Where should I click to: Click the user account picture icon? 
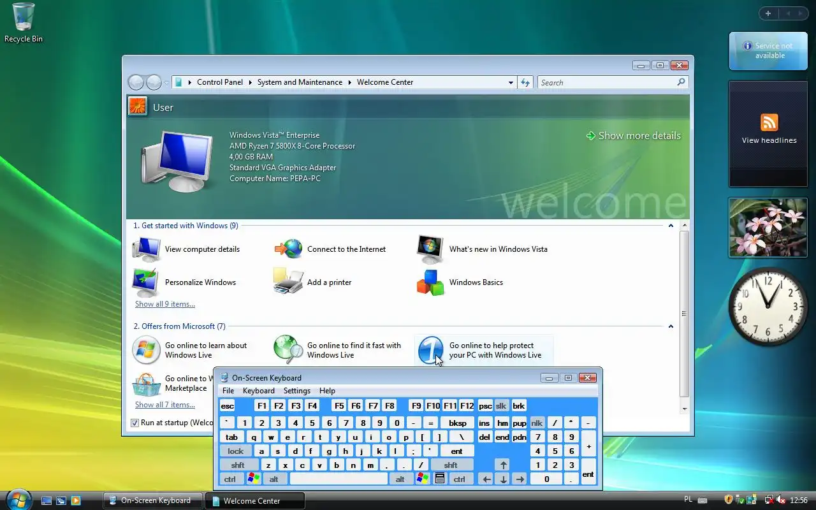138,106
